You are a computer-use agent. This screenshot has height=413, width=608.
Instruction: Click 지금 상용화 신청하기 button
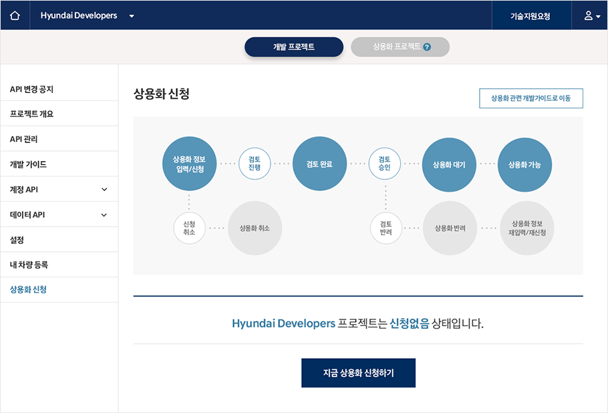358,373
